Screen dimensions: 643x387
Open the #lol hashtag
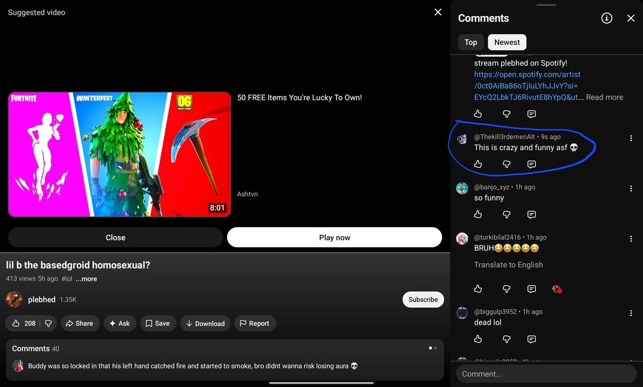click(67, 279)
